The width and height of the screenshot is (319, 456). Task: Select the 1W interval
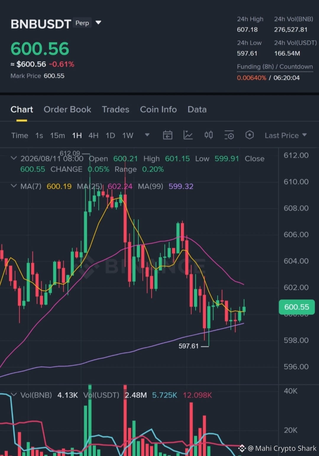click(x=128, y=135)
